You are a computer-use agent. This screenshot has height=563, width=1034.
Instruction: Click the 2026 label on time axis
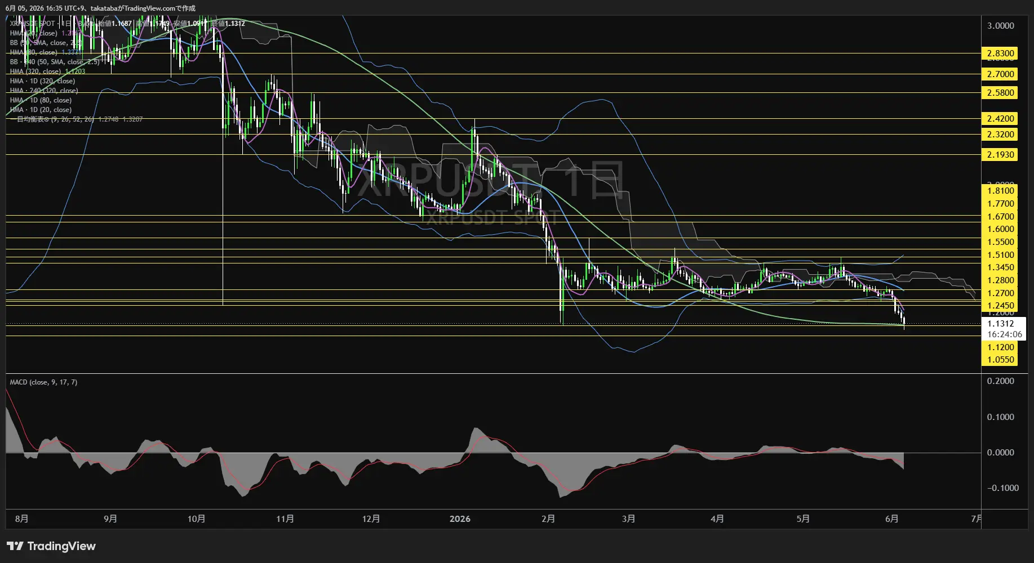point(460,519)
